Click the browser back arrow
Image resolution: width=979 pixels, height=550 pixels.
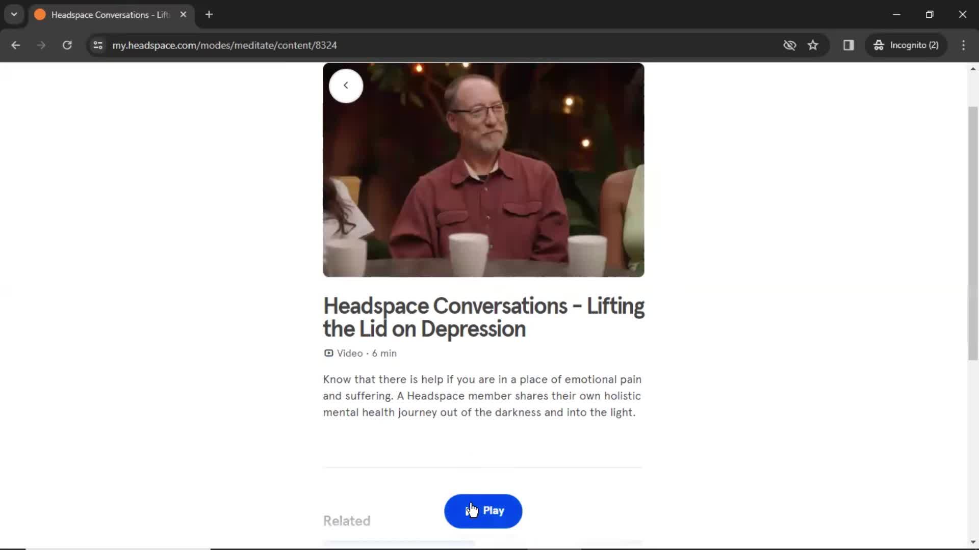[15, 45]
